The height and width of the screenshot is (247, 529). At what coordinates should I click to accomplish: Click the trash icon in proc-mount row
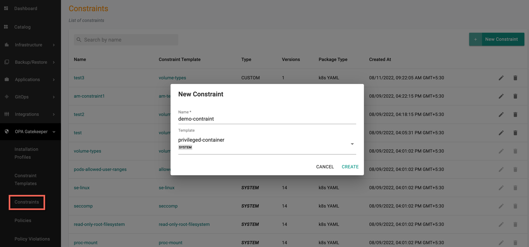pyautogui.click(x=515, y=243)
